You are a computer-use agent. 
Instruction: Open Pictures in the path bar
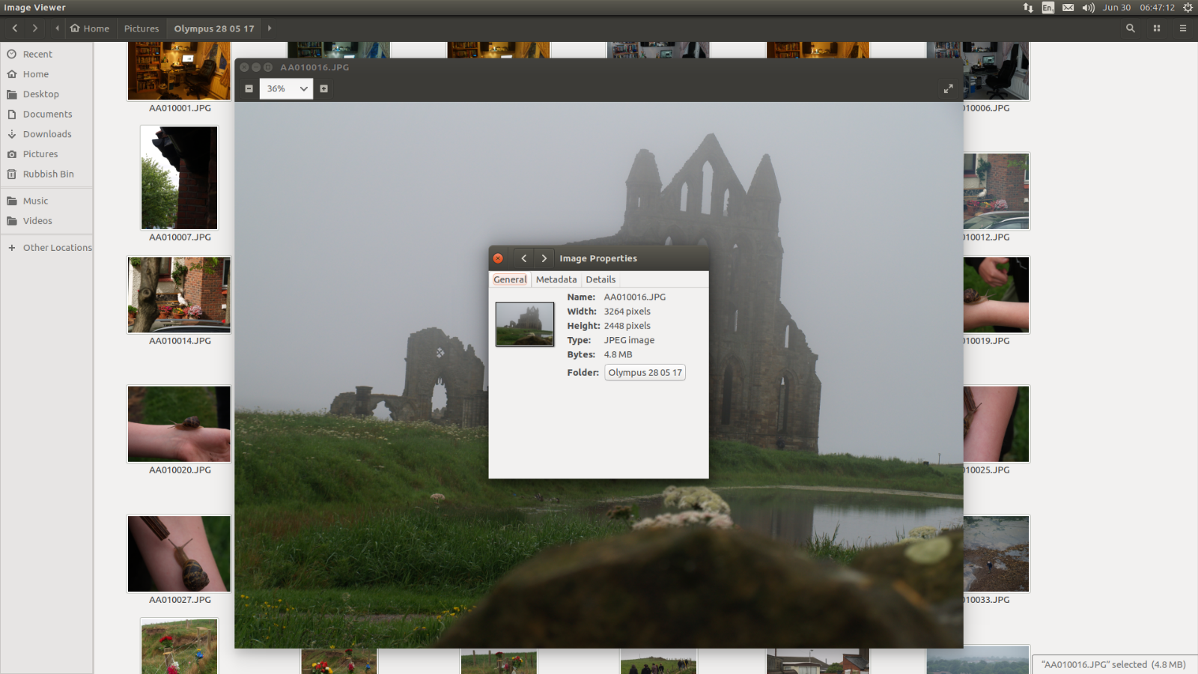coord(142,28)
